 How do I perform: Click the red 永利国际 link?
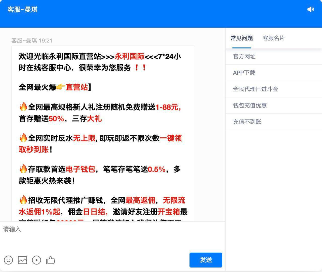click(x=130, y=57)
